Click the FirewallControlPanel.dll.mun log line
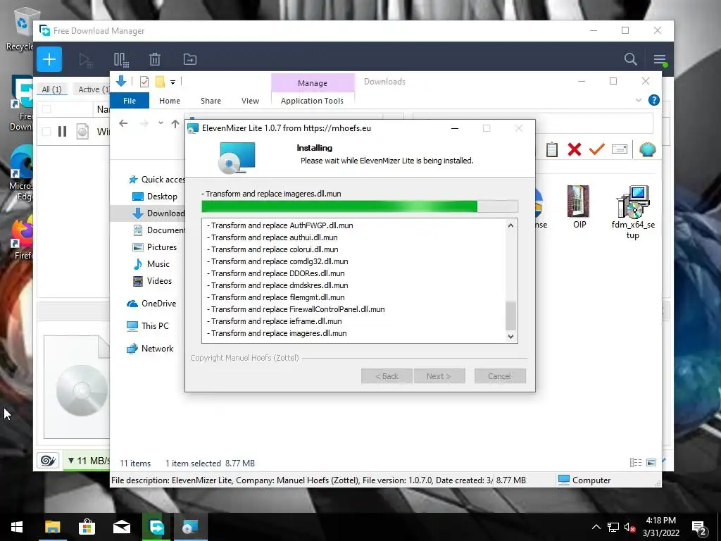721x541 pixels. pyautogui.click(x=296, y=309)
